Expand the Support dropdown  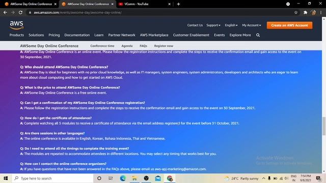(x=213, y=25)
